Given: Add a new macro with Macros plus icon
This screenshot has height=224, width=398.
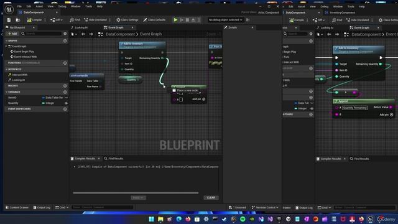Looking at the screenshot, I should tap(65, 86).
